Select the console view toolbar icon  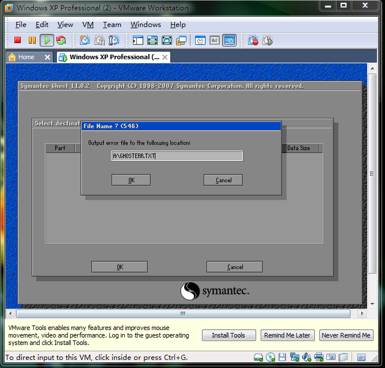coord(229,40)
